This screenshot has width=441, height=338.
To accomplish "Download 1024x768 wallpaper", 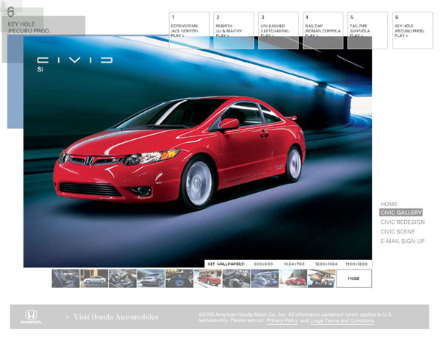I will point(294,264).
